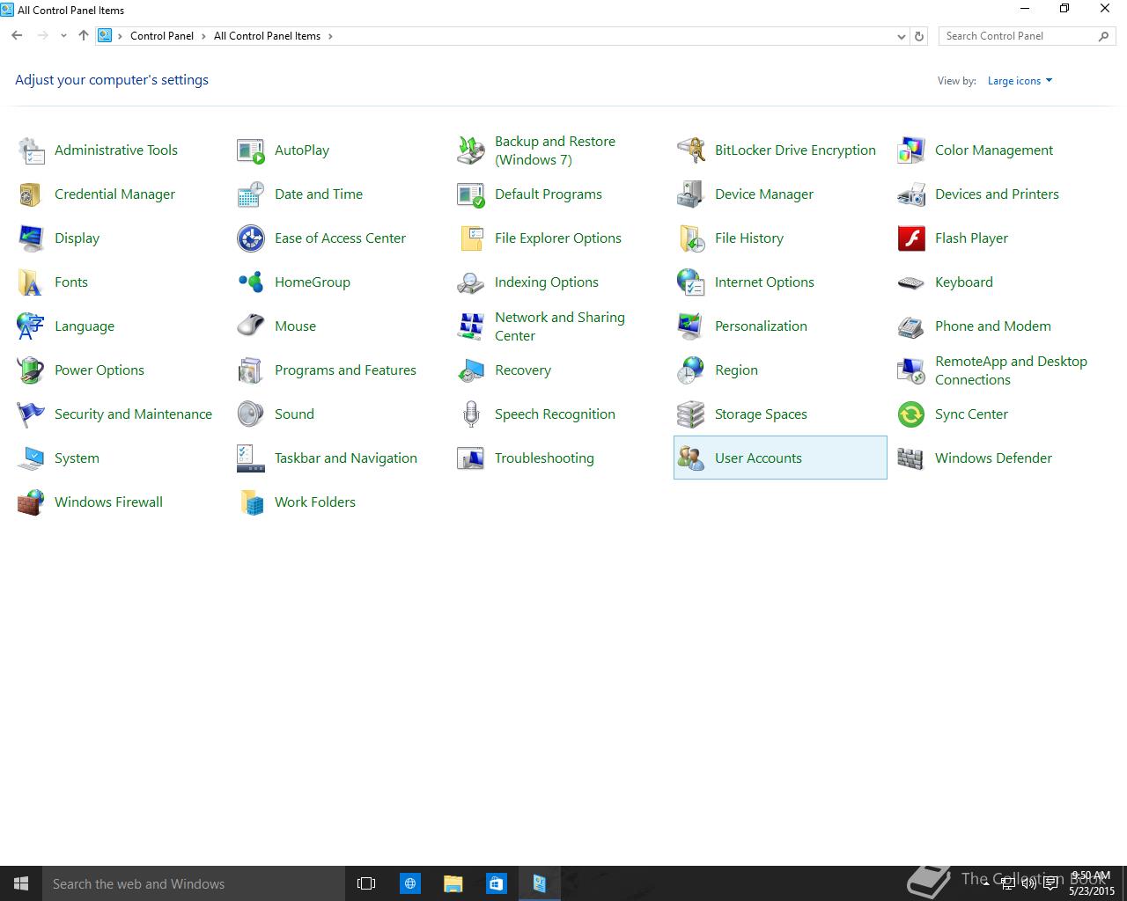Open the Programs and Features icon

point(251,370)
